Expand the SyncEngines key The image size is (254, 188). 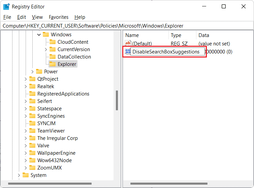(26, 116)
